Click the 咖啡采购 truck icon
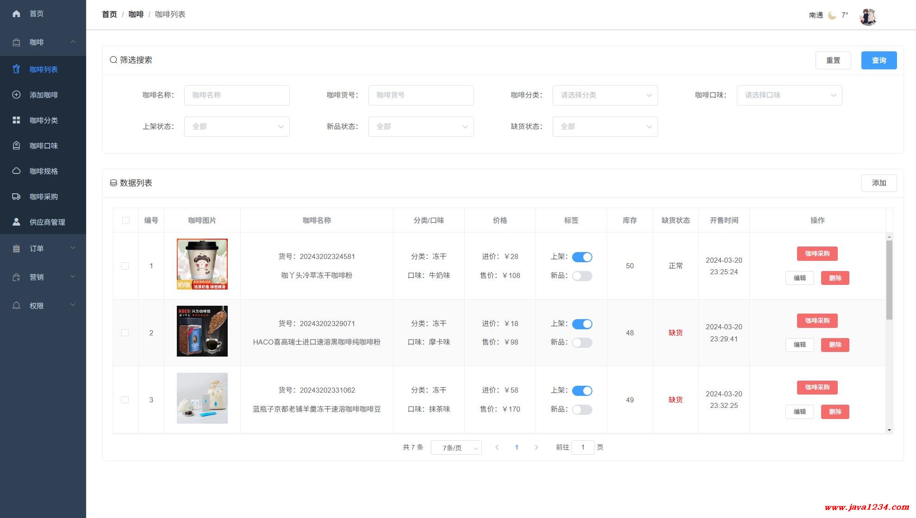The height and width of the screenshot is (518, 916). (16, 197)
